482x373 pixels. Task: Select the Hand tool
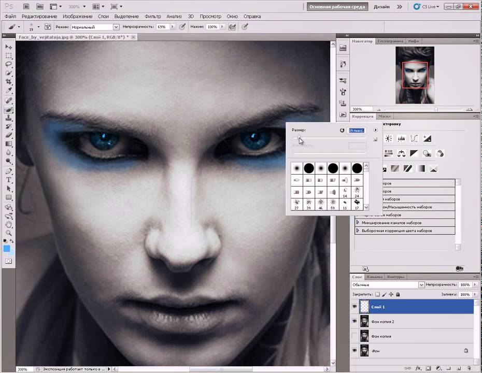[9, 225]
